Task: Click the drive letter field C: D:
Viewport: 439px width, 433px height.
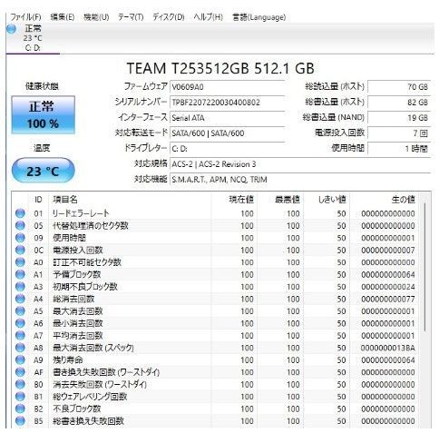Action: (x=228, y=149)
